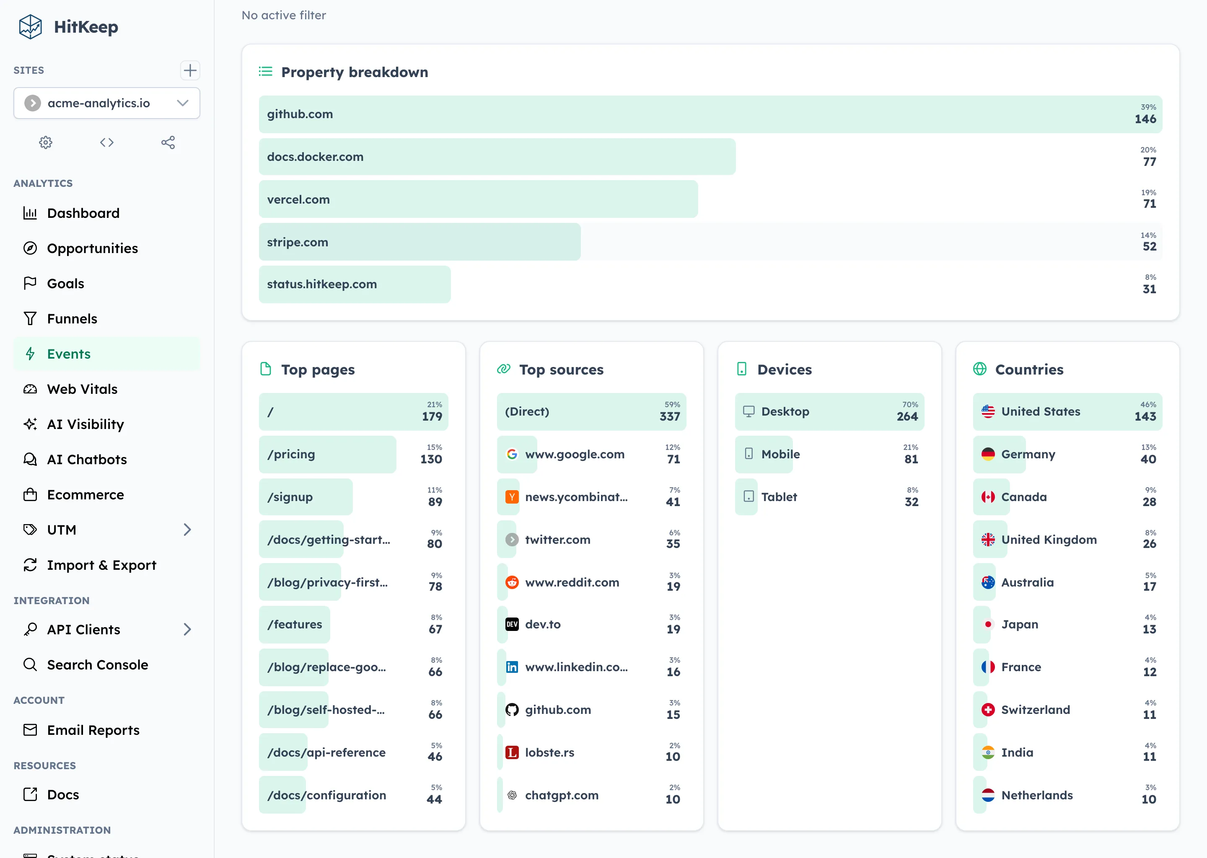Select status.hitkeep.com property row

coord(710,284)
